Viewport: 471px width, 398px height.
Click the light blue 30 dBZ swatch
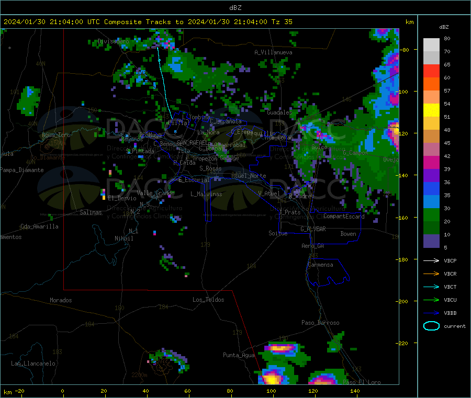point(431,202)
